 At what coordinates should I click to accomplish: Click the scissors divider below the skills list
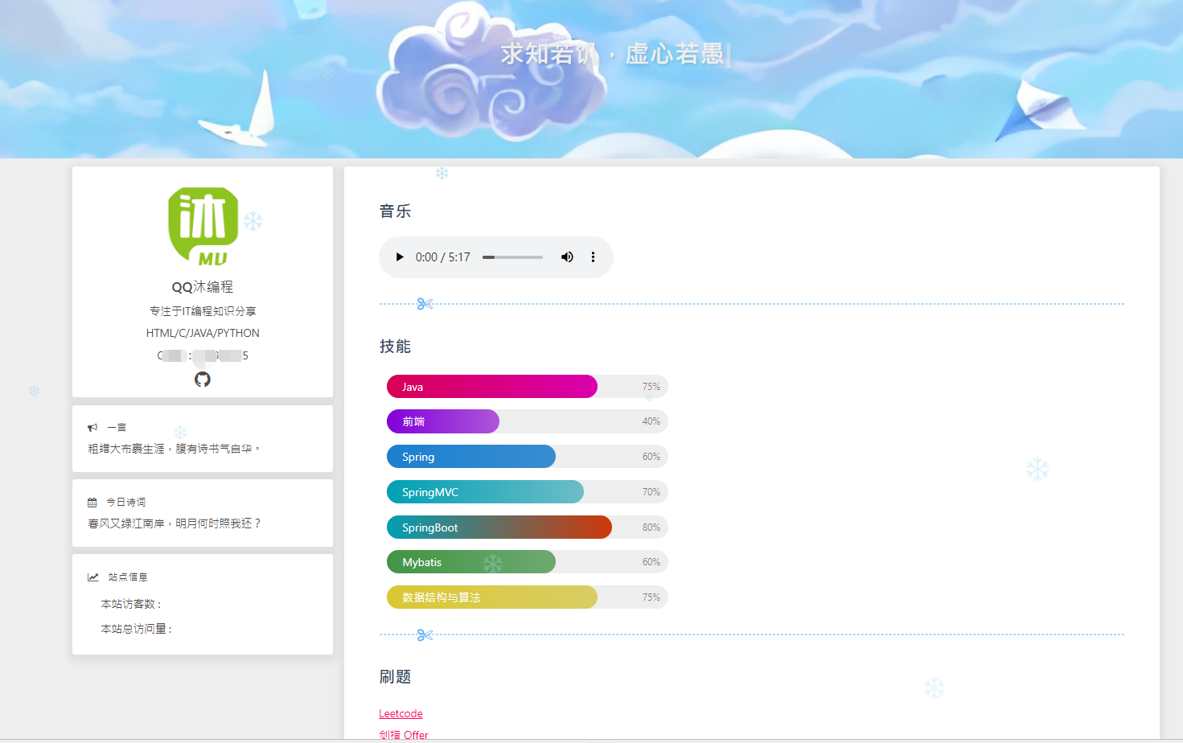(424, 634)
